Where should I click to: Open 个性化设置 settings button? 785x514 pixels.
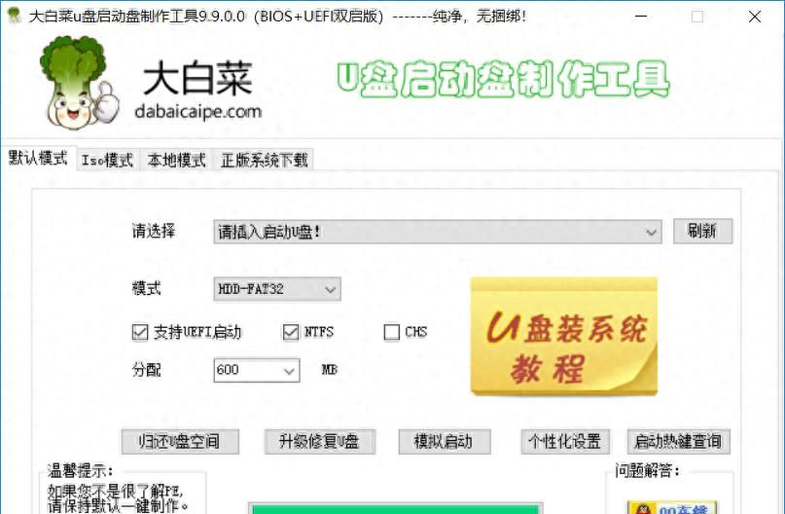[x=565, y=441]
